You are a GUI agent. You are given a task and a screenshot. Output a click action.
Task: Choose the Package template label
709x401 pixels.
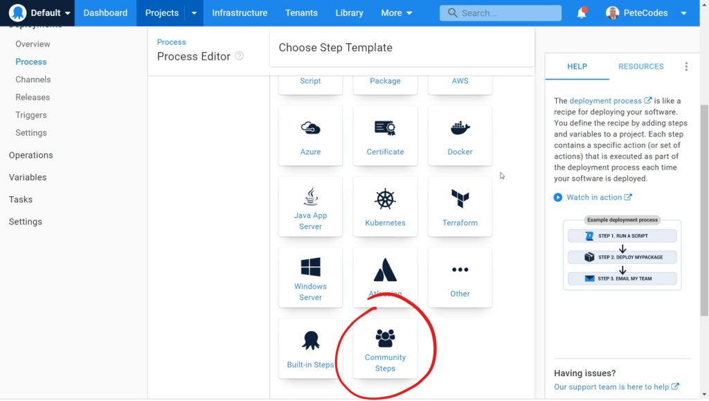tap(385, 81)
